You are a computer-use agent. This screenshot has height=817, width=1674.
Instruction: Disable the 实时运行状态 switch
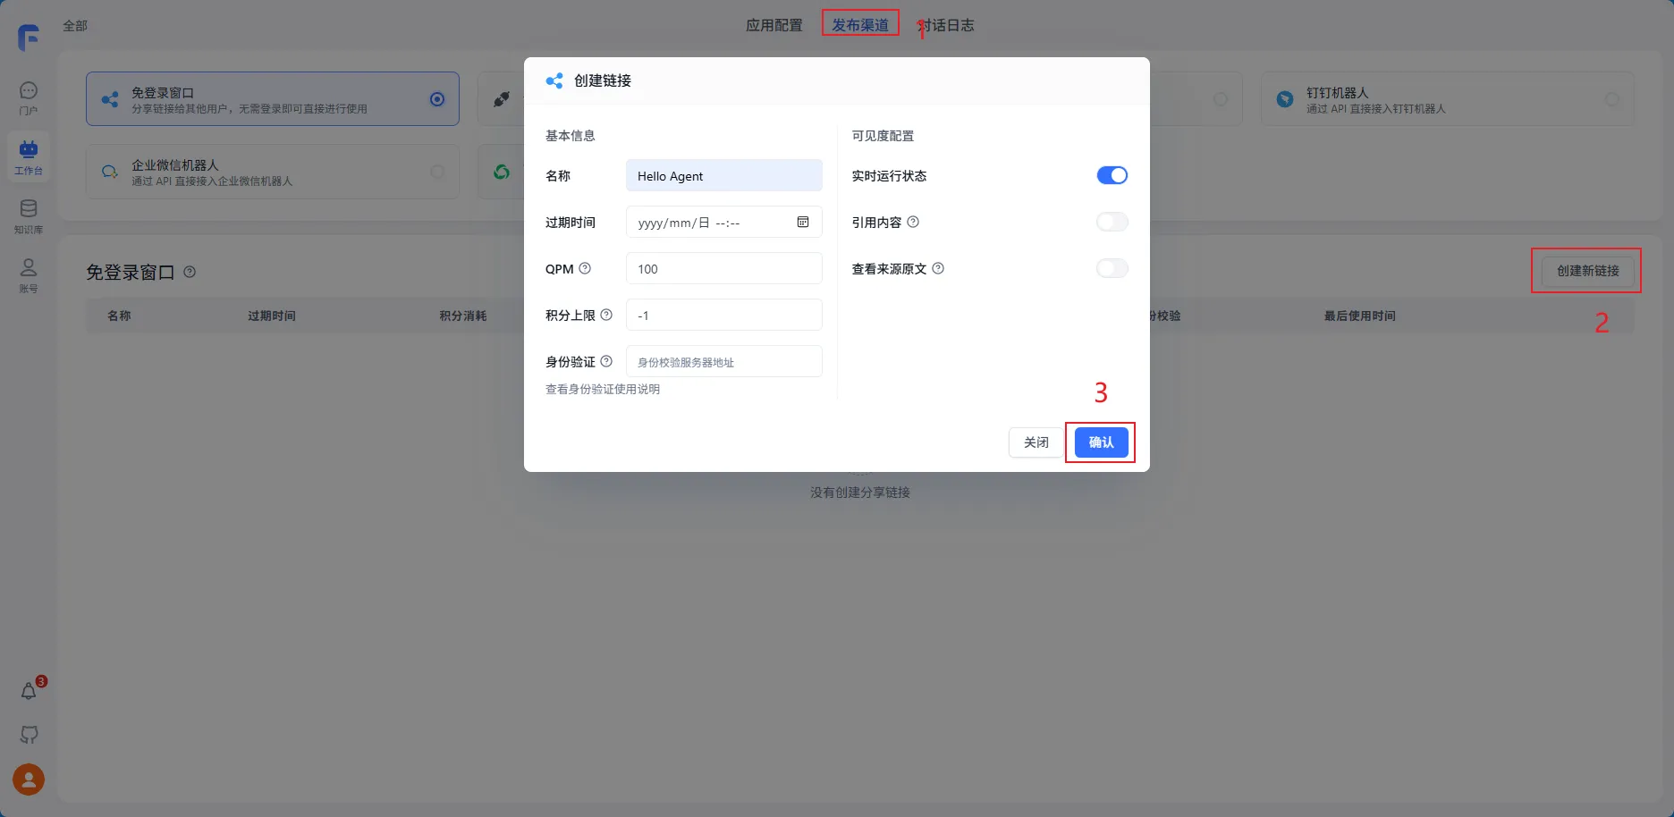pyautogui.click(x=1112, y=174)
